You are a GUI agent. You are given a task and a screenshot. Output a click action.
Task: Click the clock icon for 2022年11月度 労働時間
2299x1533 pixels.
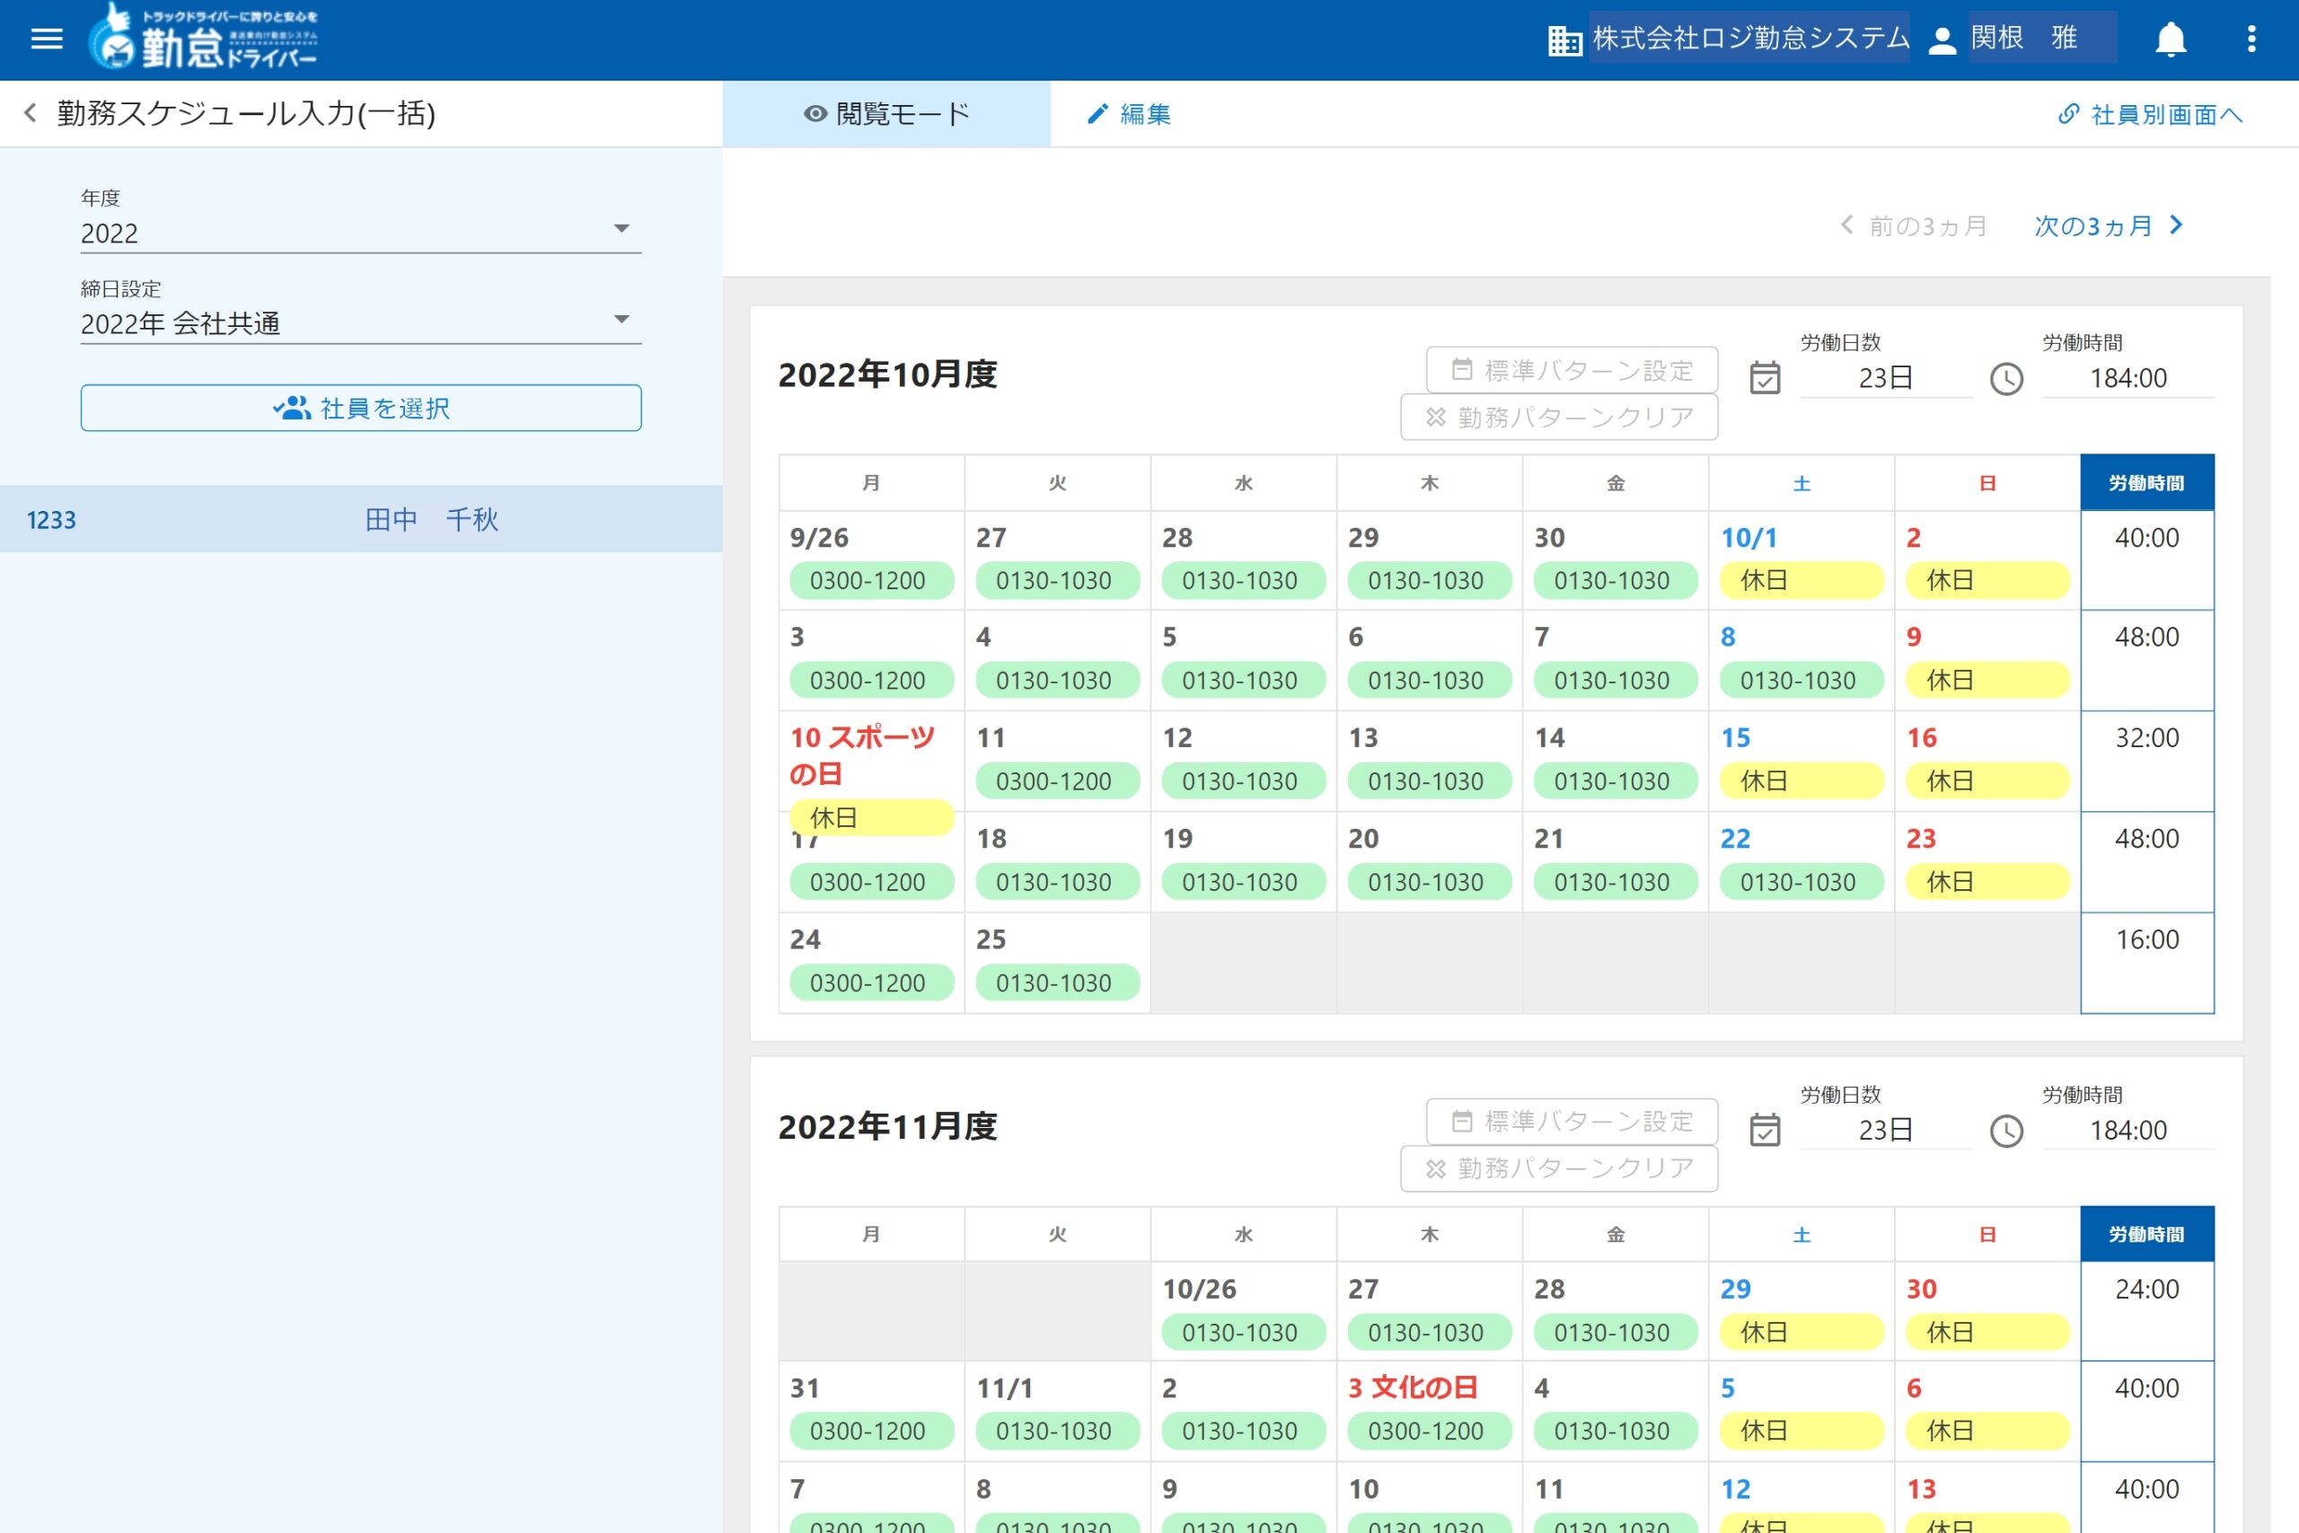point(2005,1130)
